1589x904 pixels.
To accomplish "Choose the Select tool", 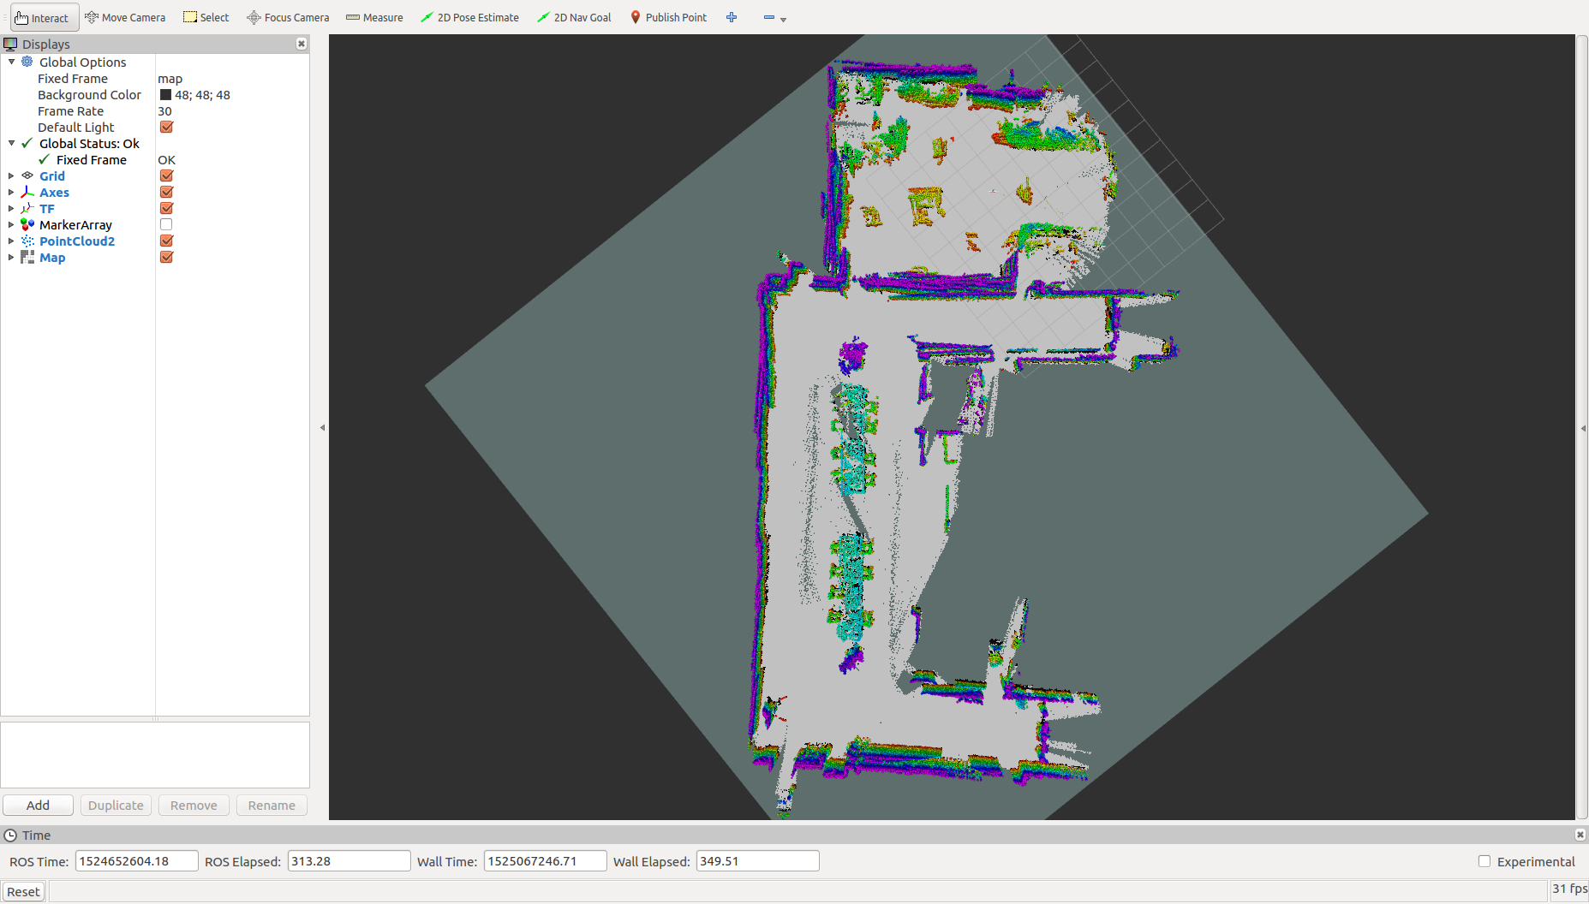I will pos(206,17).
